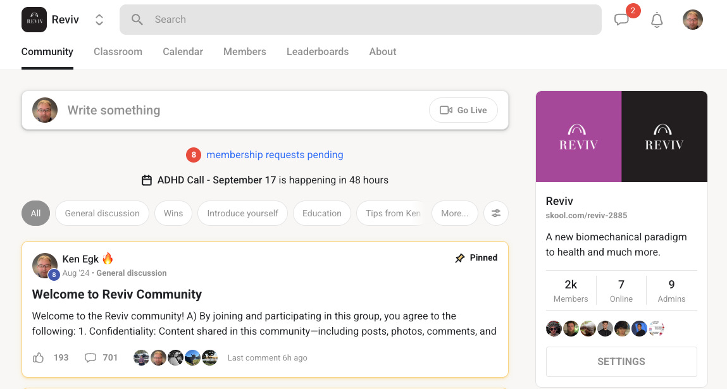Open General discussion category on post

pyautogui.click(x=131, y=273)
